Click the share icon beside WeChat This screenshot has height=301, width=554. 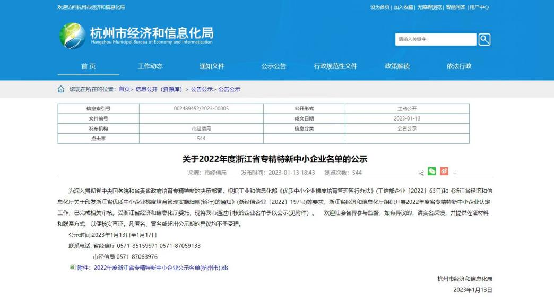tap(421, 173)
